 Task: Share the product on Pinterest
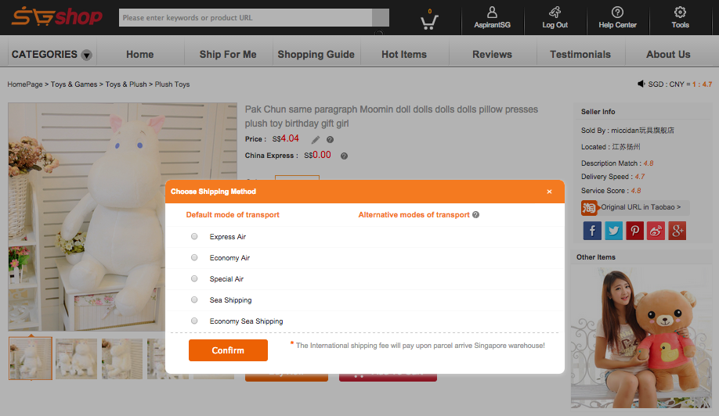pos(634,231)
